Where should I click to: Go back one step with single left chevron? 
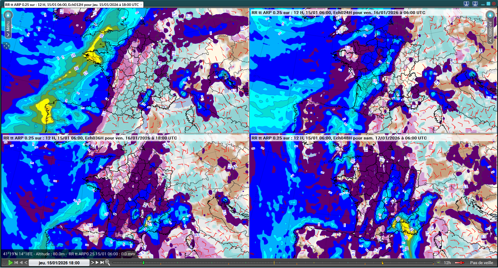(x=26, y=263)
